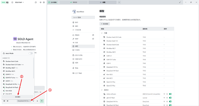The image size is (199, 106).
Task: Edit the mimo-v2.5-pro custom model
Action: (x=164, y=94)
